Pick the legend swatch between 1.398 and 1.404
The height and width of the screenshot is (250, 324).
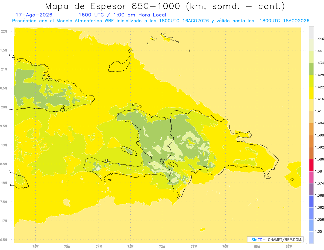(311, 129)
